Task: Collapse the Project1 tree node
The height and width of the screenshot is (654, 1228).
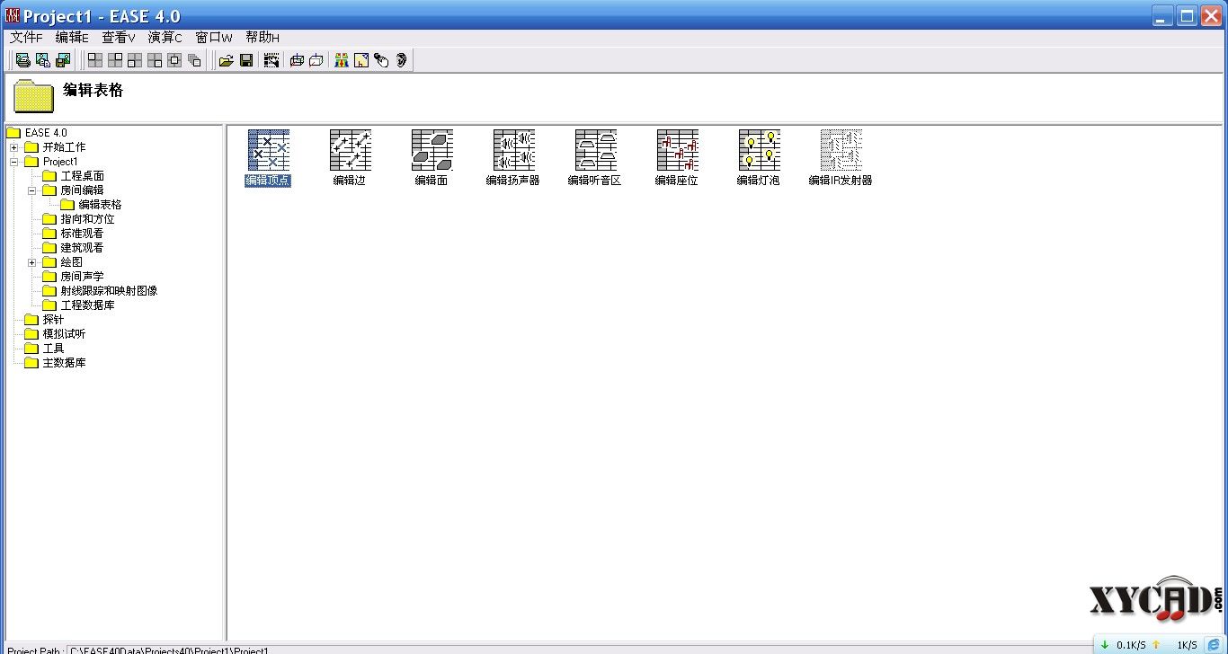Action: pyautogui.click(x=14, y=162)
